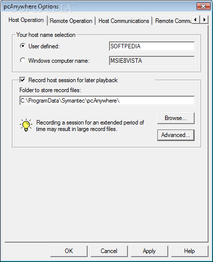The image size is (213, 262).
Task: Cancel the pcAnywhere Options dialog
Action: coord(109,251)
